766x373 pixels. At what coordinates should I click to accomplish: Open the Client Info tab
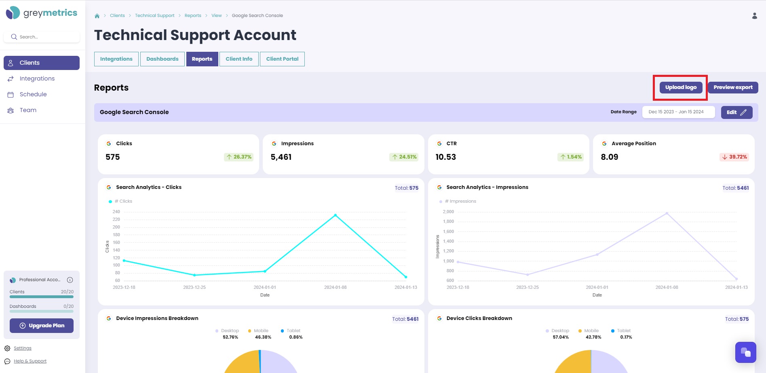click(239, 59)
